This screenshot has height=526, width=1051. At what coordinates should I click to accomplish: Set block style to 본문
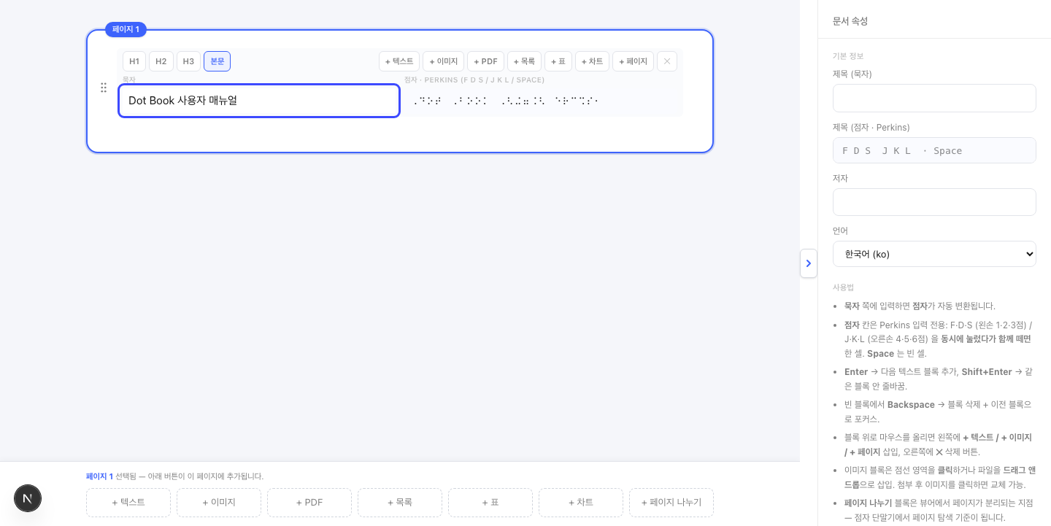click(217, 61)
